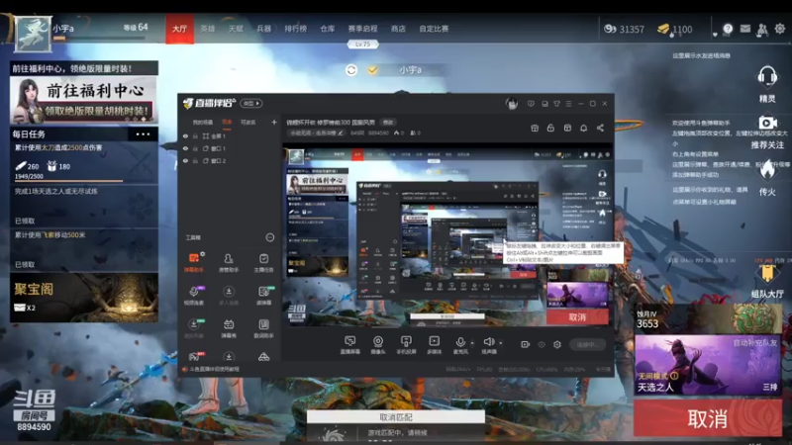Open the game's mail envelope icon
This screenshot has width=792, height=445.
coord(745,29)
